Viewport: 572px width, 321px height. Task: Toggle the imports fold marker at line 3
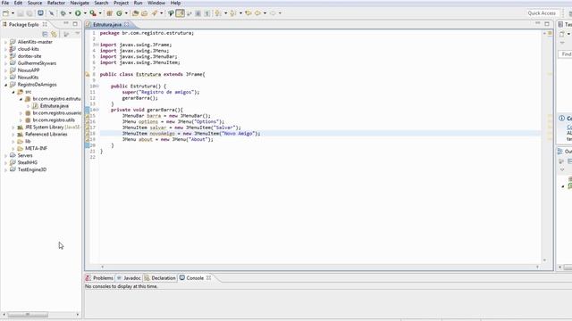point(97,45)
